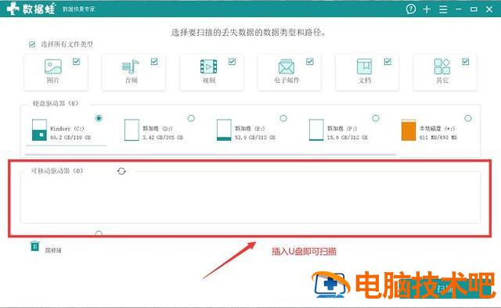Select the 新加卷 (F:) radio button

376,118
